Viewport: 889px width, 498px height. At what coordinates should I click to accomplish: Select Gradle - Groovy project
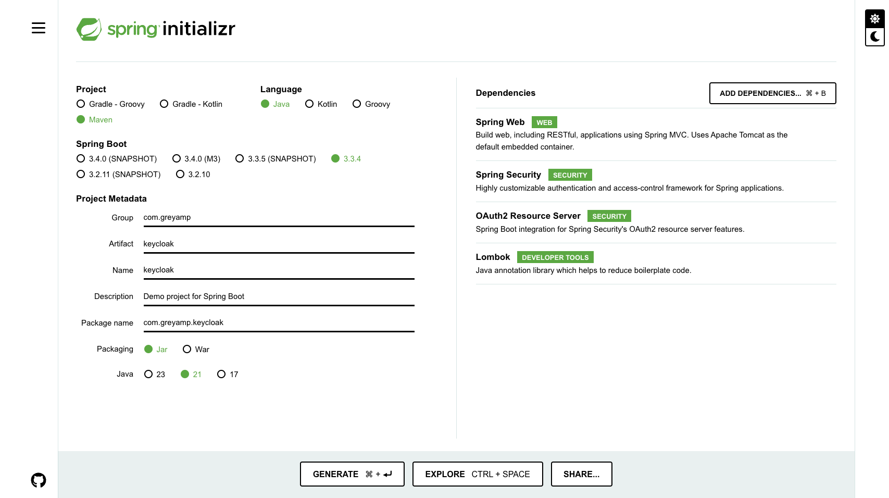[110, 104]
